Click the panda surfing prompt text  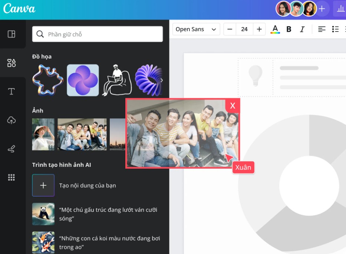pyautogui.click(x=108, y=214)
